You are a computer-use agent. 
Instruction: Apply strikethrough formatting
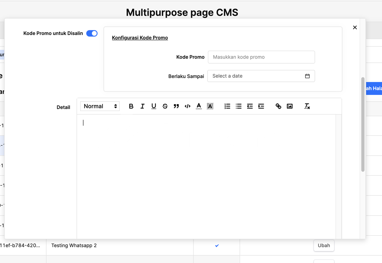pyautogui.click(x=165, y=106)
